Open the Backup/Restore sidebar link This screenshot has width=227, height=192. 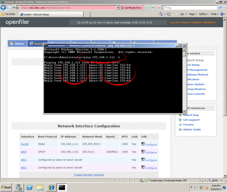[196, 89]
